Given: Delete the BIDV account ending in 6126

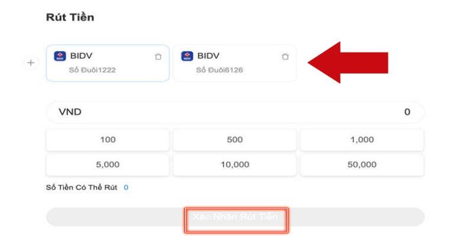Looking at the screenshot, I should click(285, 57).
